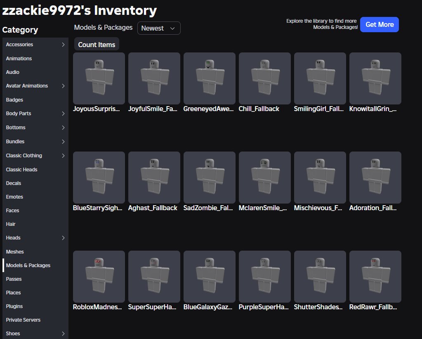Select the Audio category
422x339 pixels.
tap(35, 72)
